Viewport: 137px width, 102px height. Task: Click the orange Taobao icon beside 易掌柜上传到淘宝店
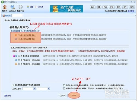16,64
